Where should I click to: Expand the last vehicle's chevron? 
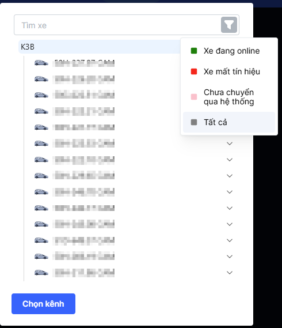[230, 273]
